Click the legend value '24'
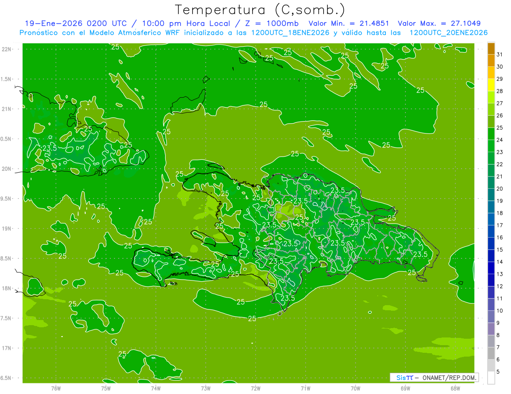The width and height of the screenshot is (511, 394). 500,140
